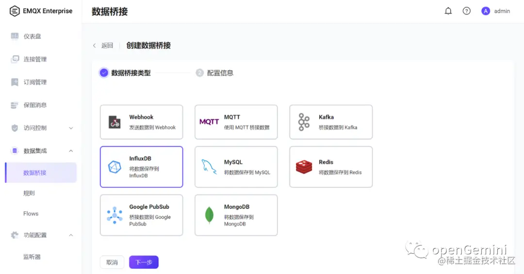Select the MongoDB bridge card title

click(237, 207)
